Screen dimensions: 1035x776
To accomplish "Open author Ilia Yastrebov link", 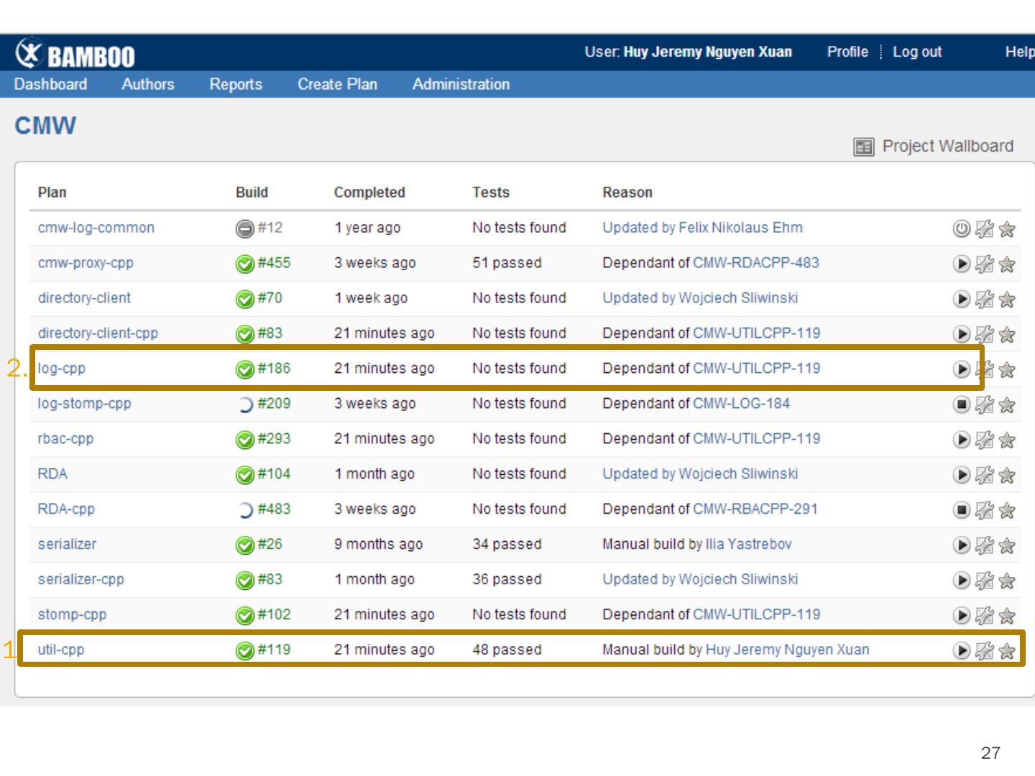I will click(748, 545).
